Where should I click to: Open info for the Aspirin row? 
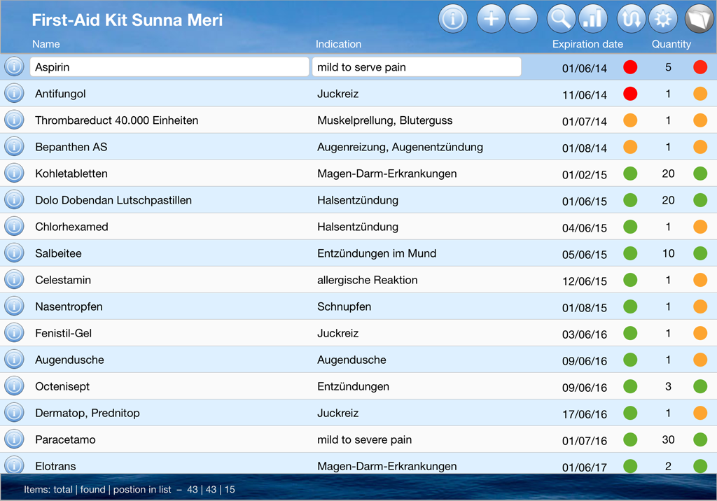click(x=14, y=66)
